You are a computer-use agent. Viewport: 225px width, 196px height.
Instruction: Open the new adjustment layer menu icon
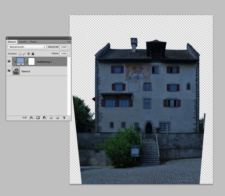coord(44,118)
